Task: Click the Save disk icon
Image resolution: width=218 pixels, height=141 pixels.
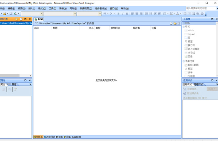Action: pos(11,14)
